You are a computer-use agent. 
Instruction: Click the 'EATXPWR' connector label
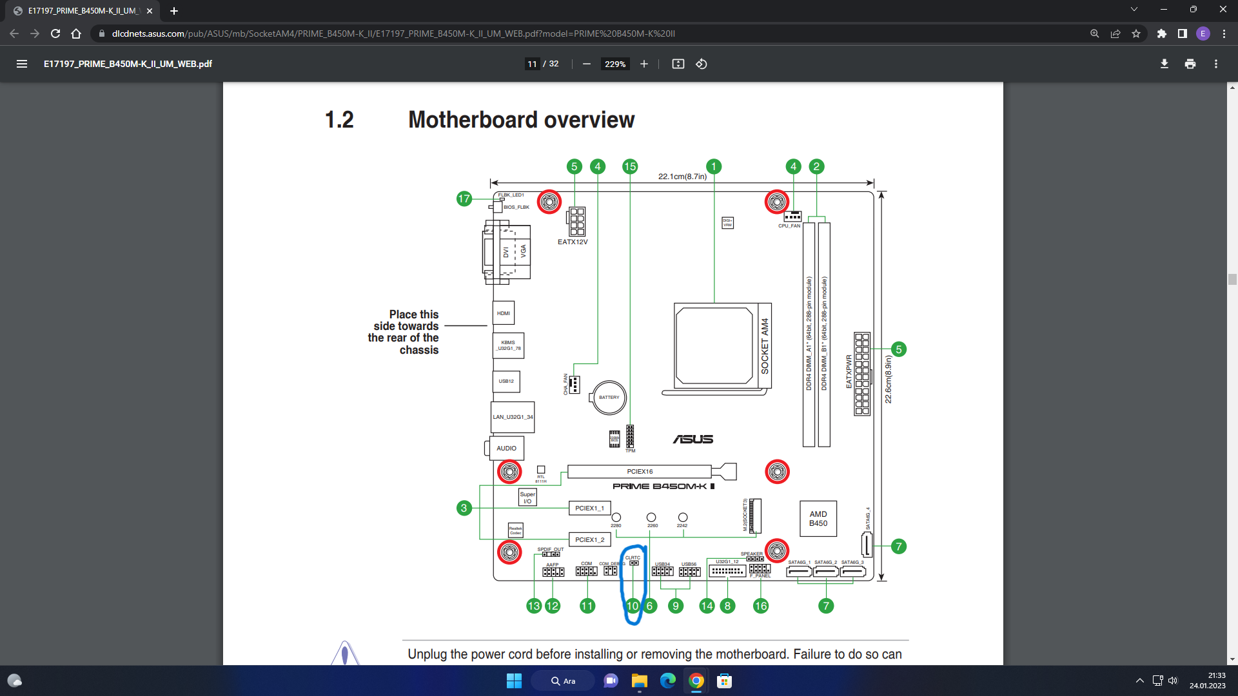(x=849, y=372)
